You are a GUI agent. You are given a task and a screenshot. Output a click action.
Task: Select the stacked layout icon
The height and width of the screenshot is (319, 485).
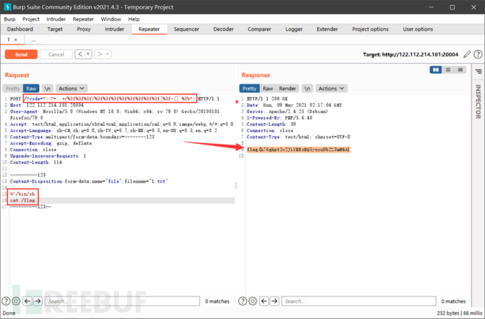[448, 70]
